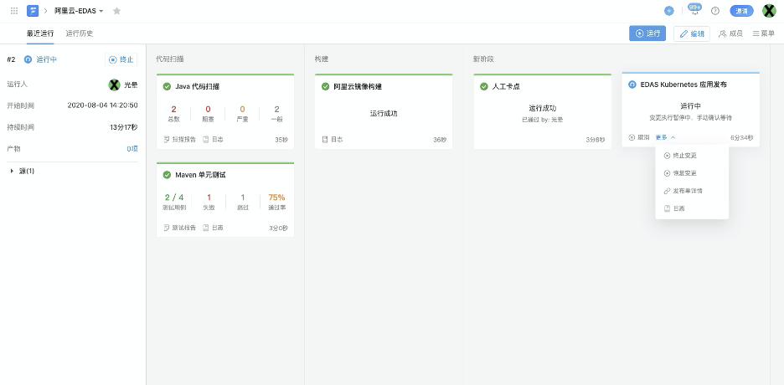The width and height of the screenshot is (784, 385).
Task: Collapse the 更多 dropdown on EDAS card
Action: click(x=666, y=137)
